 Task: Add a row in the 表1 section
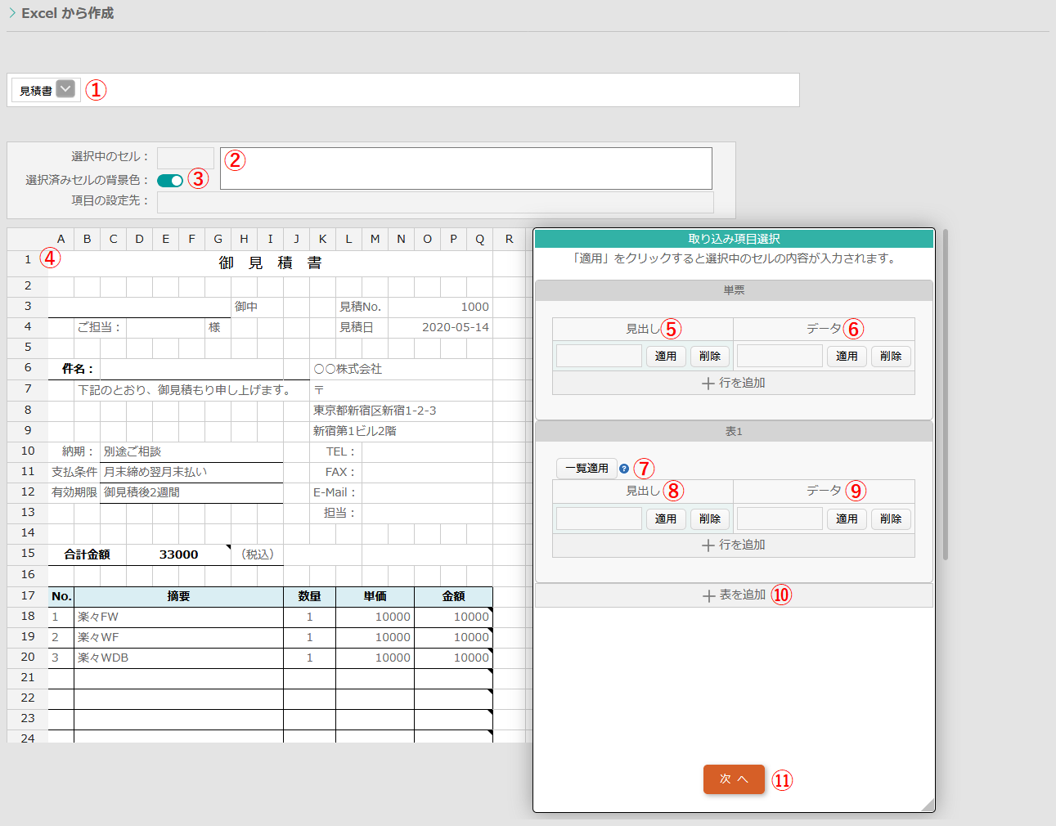click(734, 545)
